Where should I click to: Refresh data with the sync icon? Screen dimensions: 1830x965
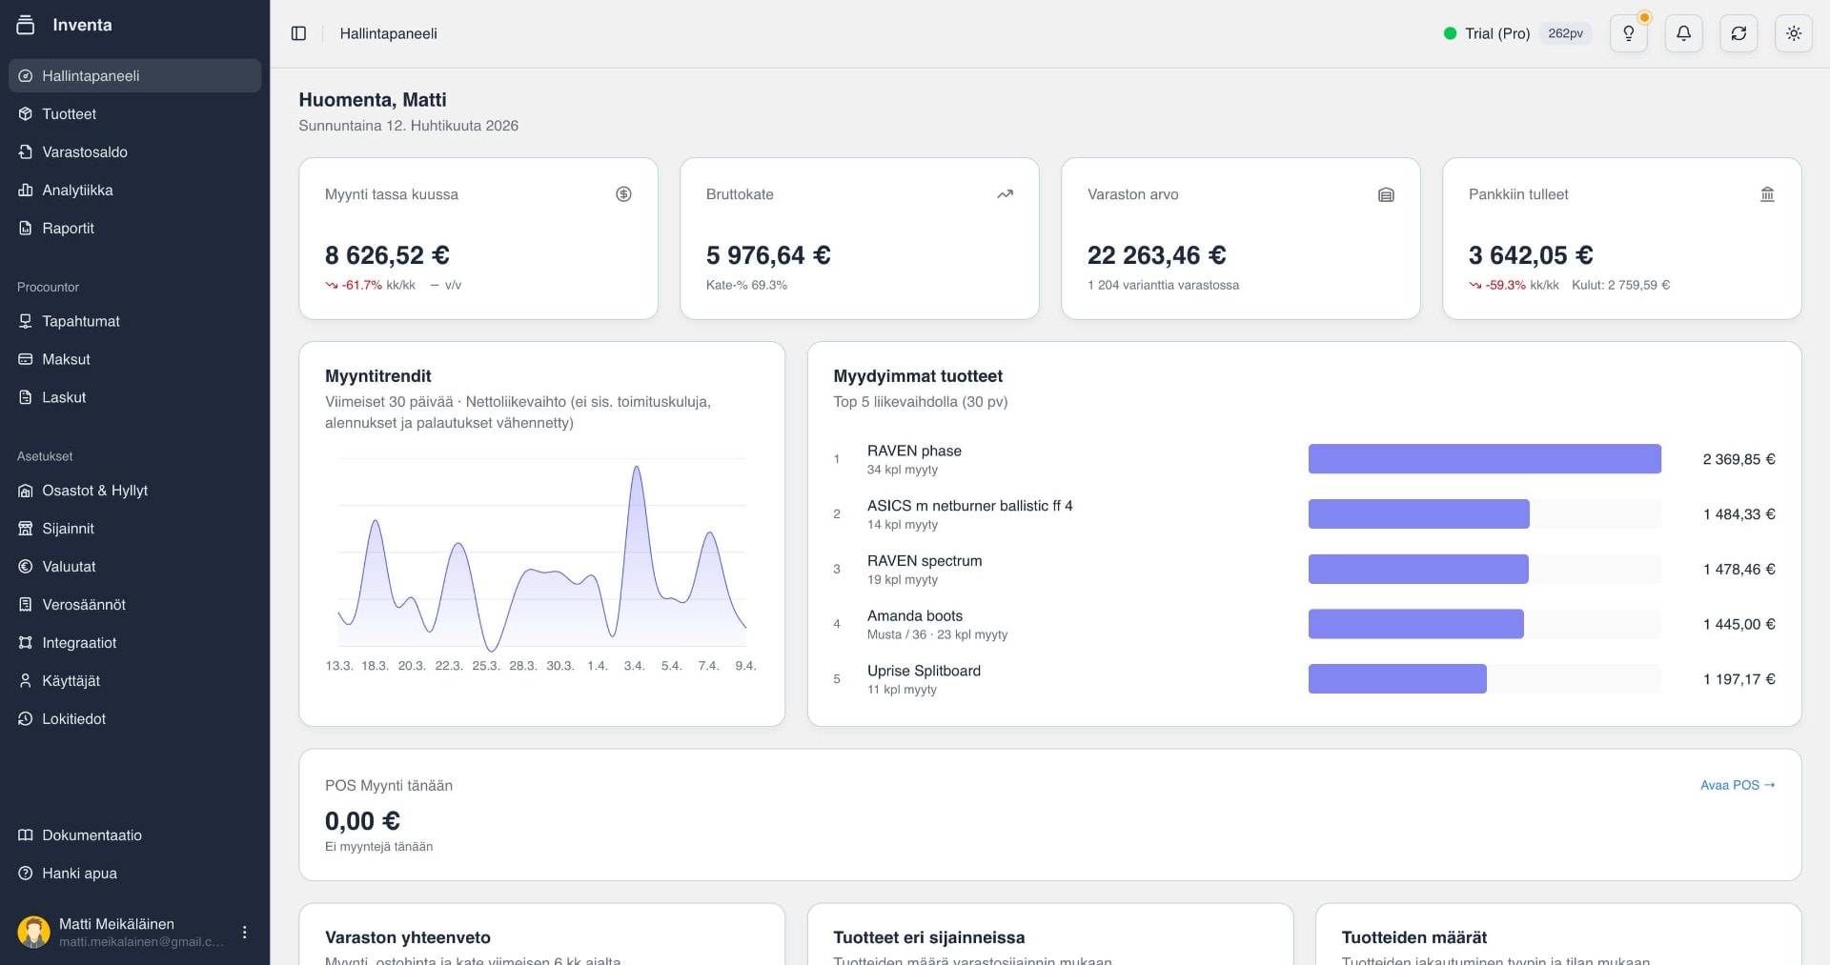[x=1738, y=33]
